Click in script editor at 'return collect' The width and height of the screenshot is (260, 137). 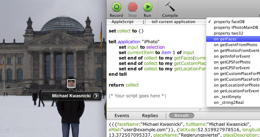click(x=124, y=85)
